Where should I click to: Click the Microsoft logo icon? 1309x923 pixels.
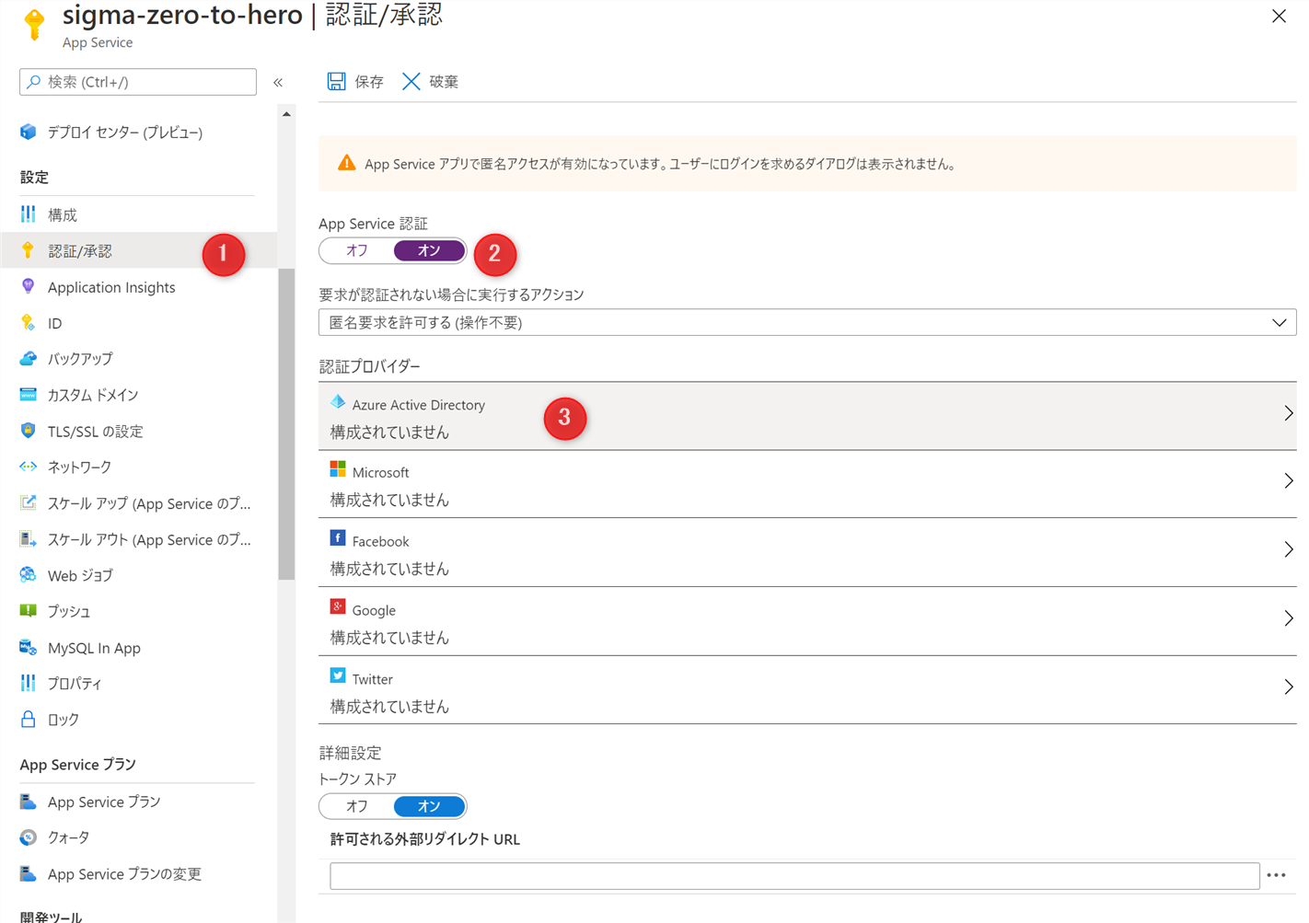click(x=338, y=469)
